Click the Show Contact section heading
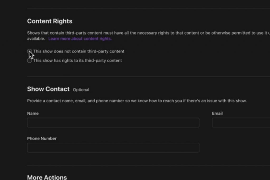270x180 pixels. (x=48, y=89)
